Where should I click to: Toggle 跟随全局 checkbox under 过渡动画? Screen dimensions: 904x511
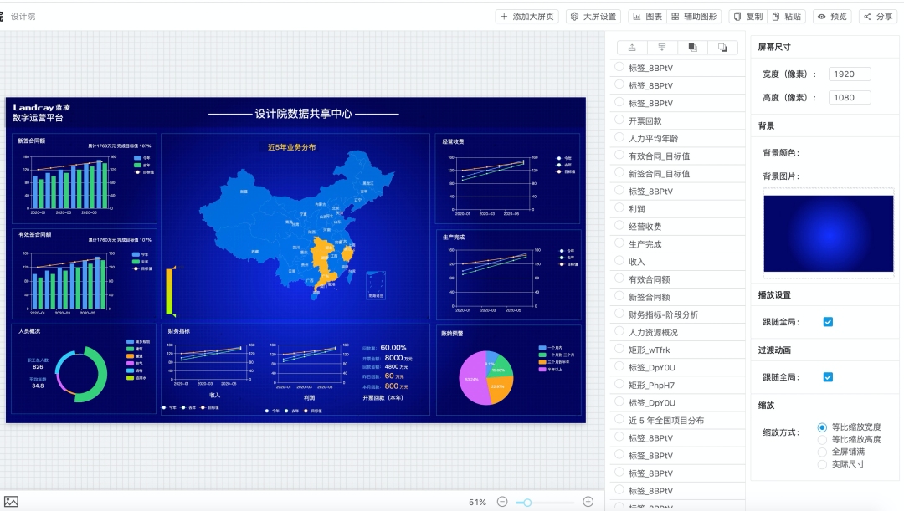click(x=828, y=377)
